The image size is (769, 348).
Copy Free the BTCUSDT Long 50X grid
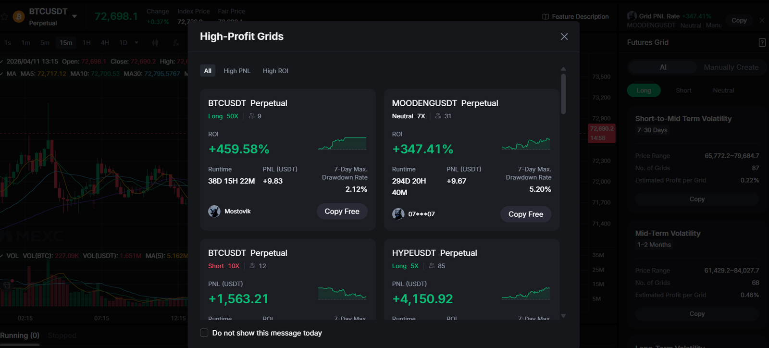point(342,211)
